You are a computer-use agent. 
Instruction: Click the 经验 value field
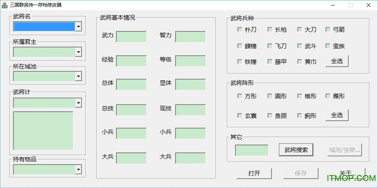131,61
